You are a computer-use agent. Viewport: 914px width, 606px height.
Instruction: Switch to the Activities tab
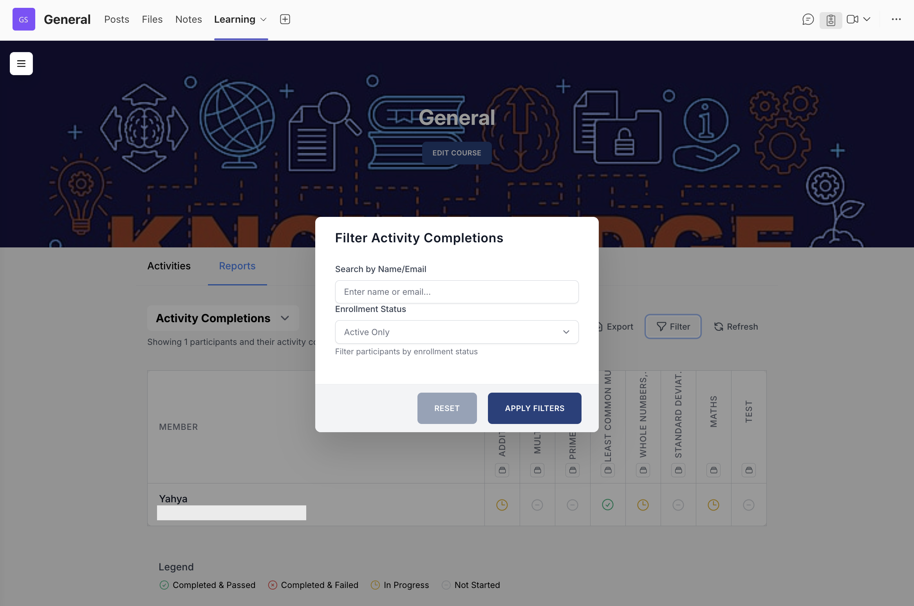click(x=169, y=266)
